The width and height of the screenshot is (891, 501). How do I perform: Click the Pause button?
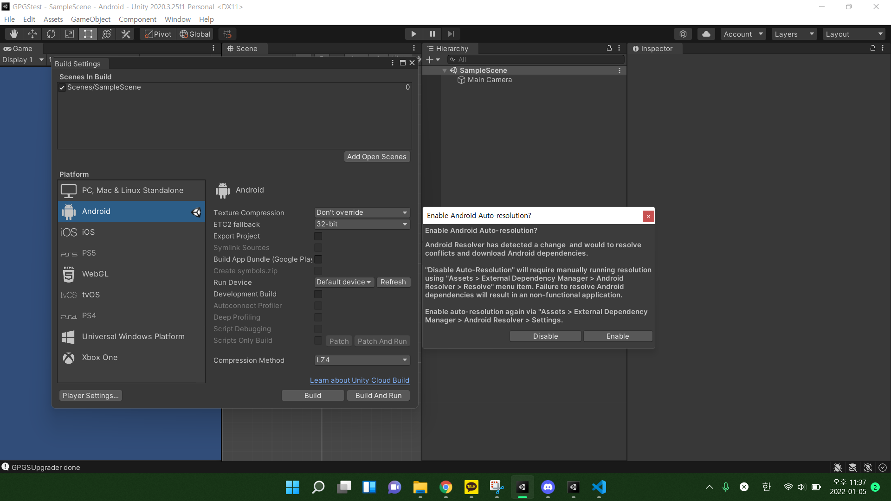click(432, 34)
